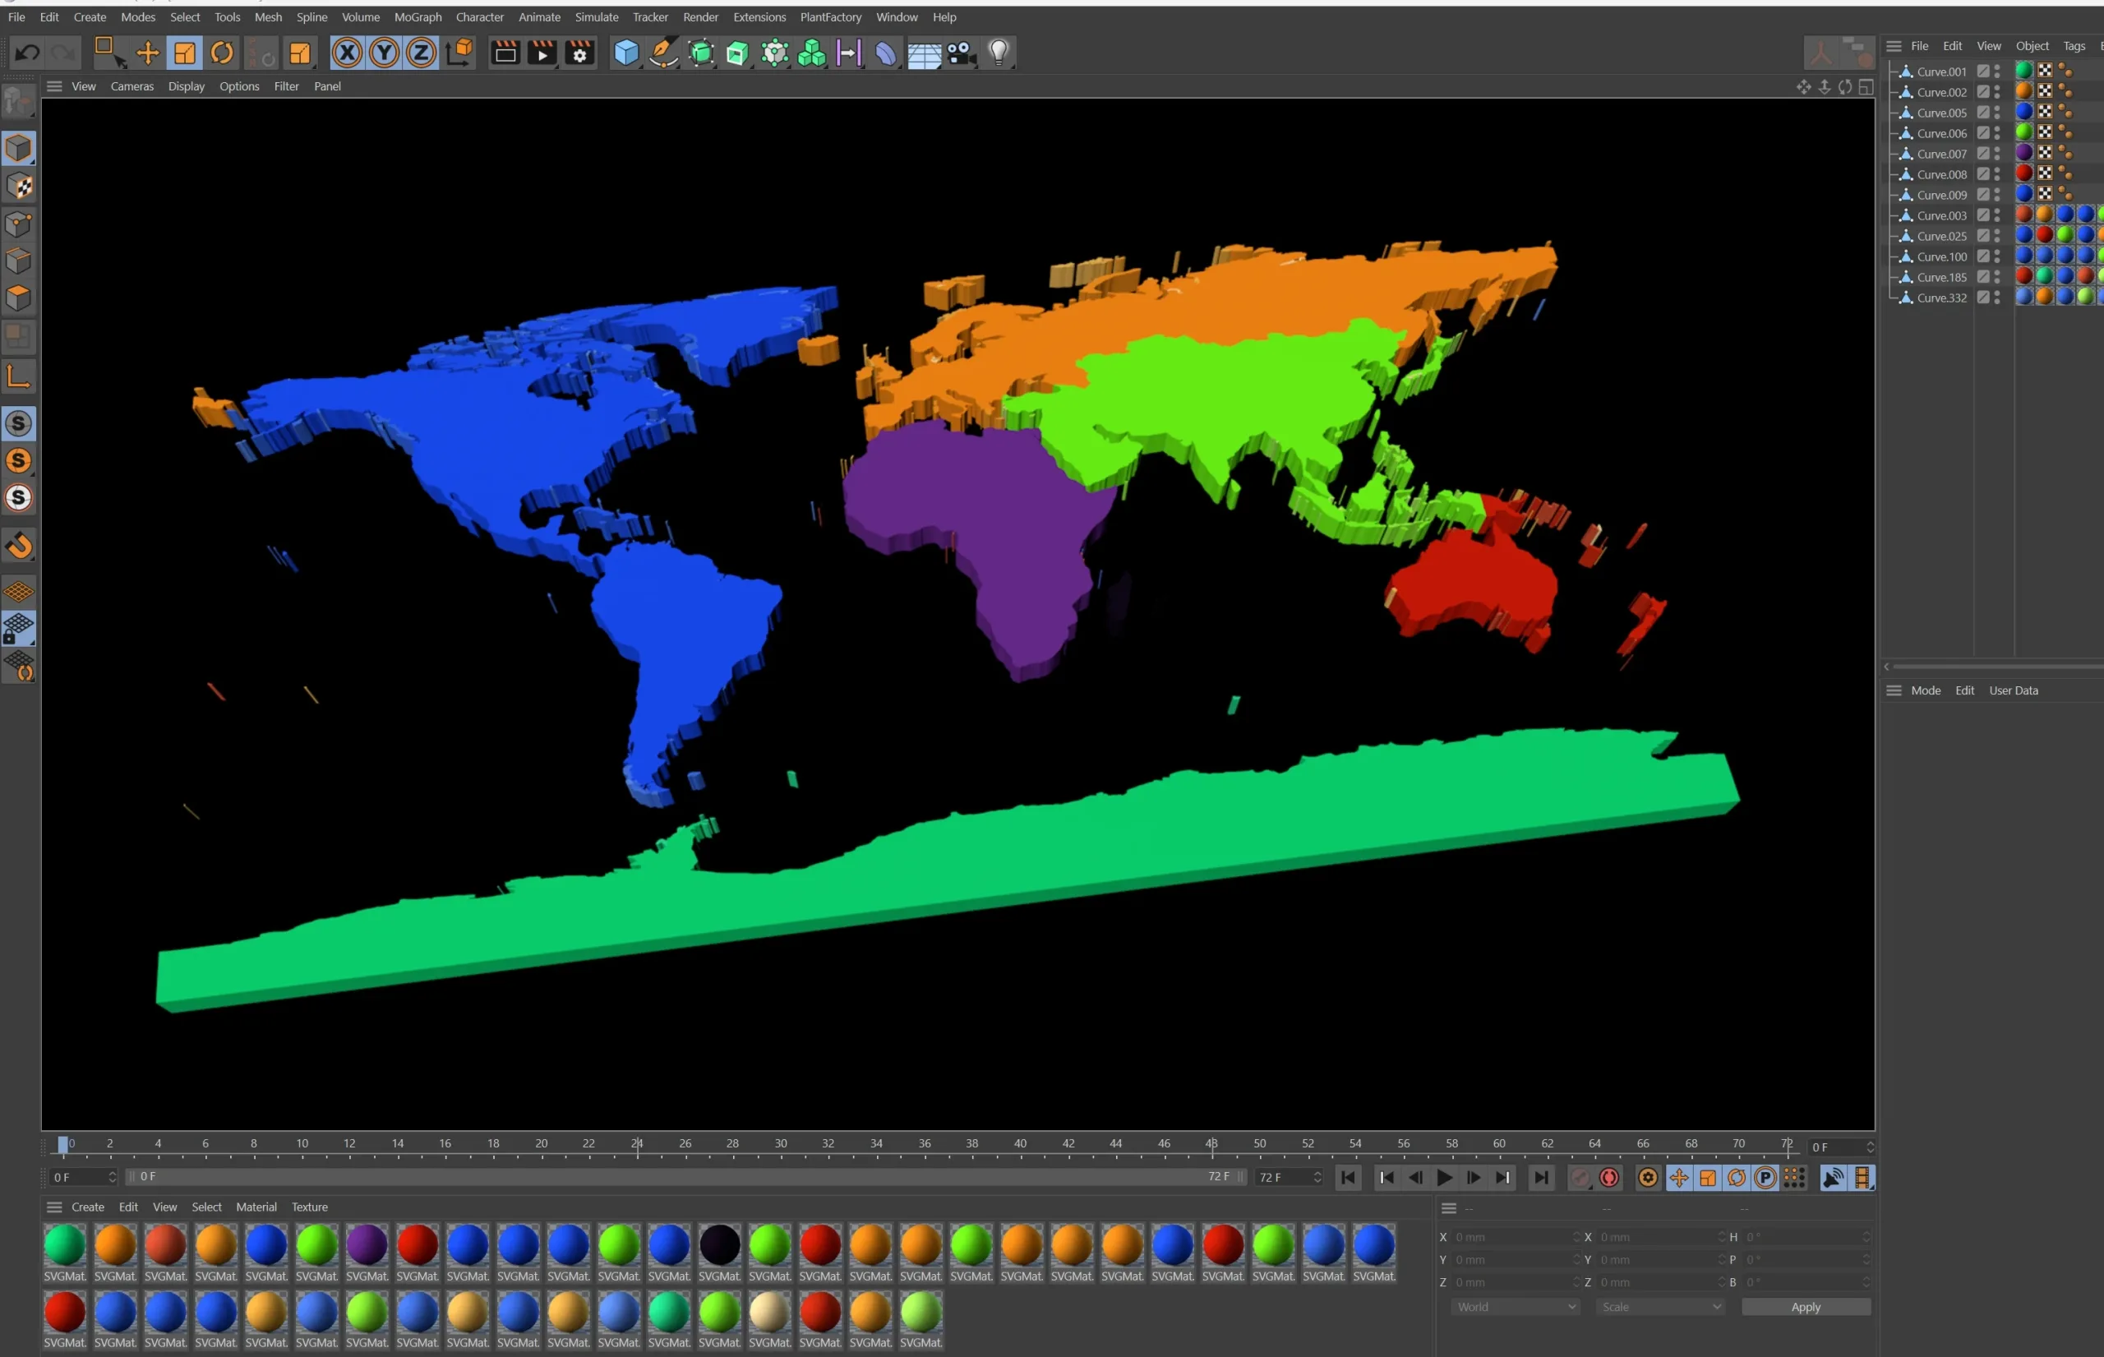The image size is (2104, 1357).
Task: Select the purple SVGMat material swatch
Action: coord(367,1245)
